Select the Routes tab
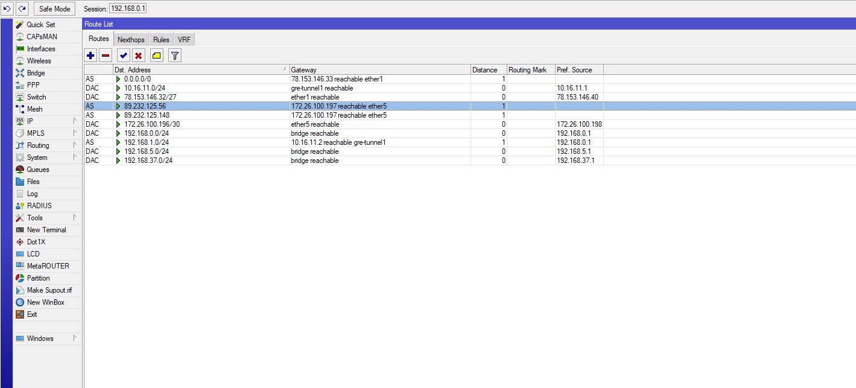This screenshot has height=388, width=856. (99, 39)
